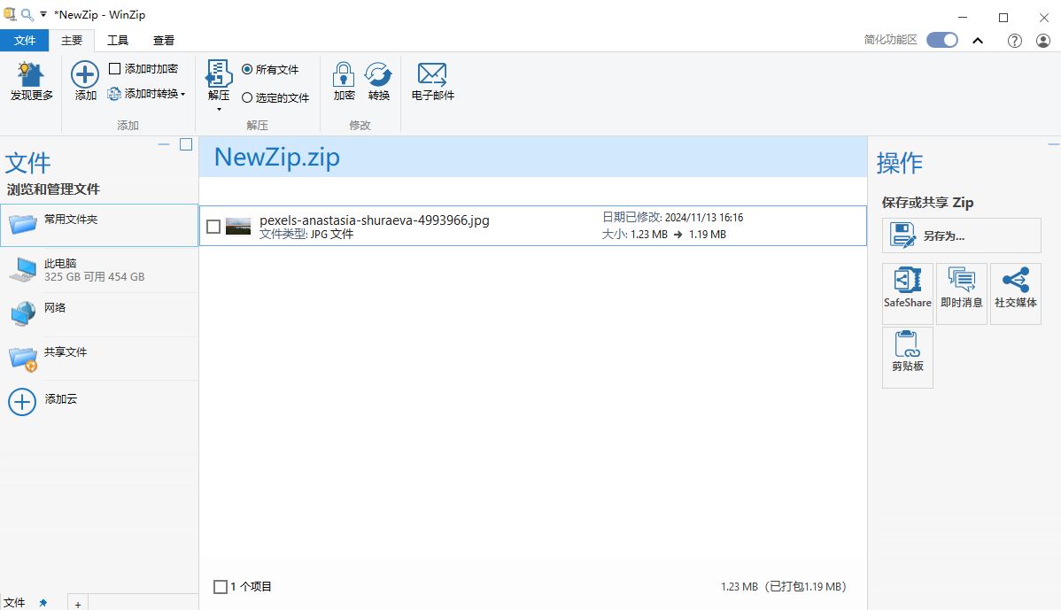Screen dimensions: 1061x610
Task: Click the 电子邮件 envelope icon
Action: [x=431, y=73]
